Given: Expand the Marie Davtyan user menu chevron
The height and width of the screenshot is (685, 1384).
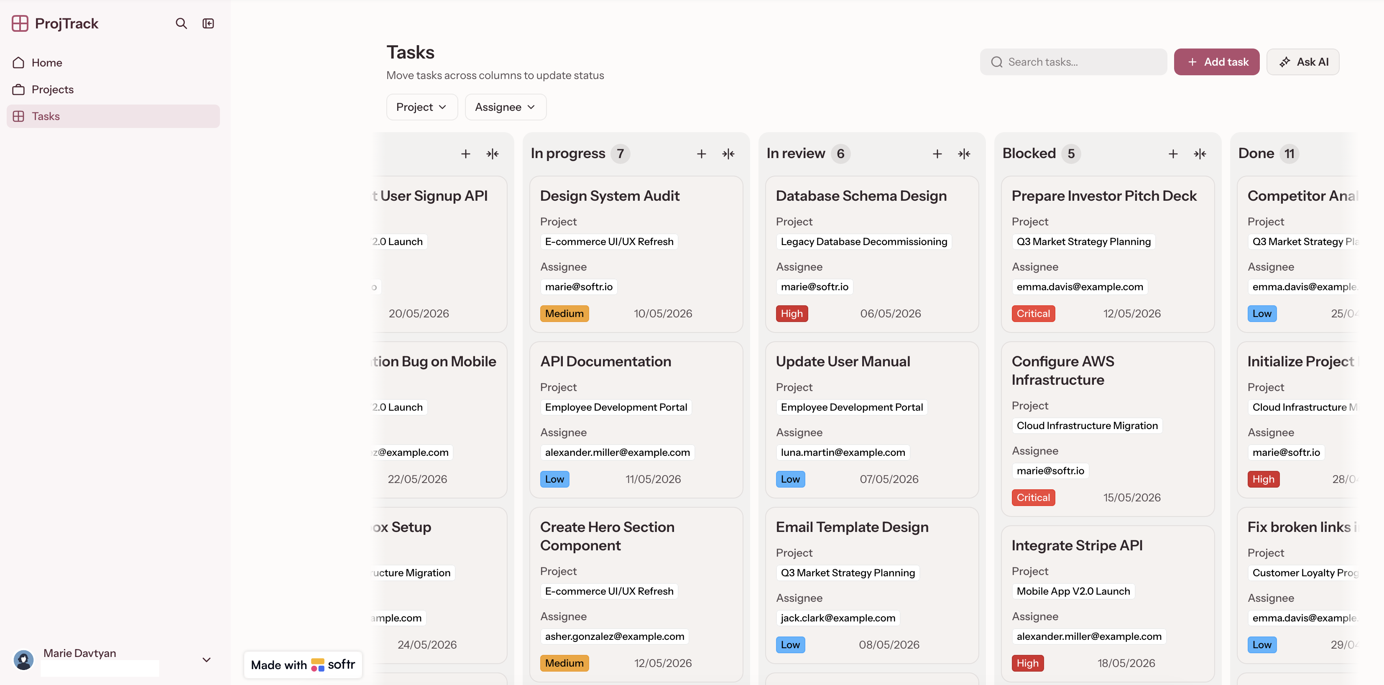Looking at the screenshot, I should [206, 660].
